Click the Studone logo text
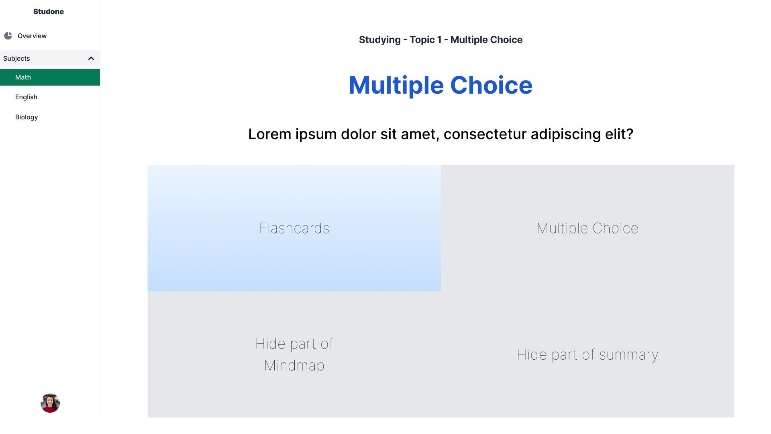This screenshot has height=434, width=771. point(49,12)
